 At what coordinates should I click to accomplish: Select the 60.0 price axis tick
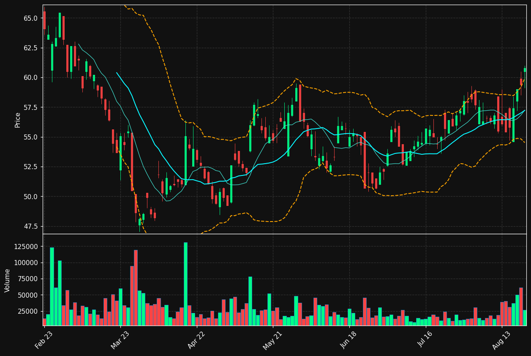[30, 78]
